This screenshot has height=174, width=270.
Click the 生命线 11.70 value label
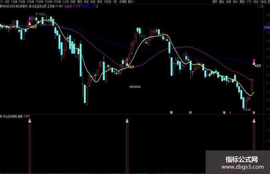click(x=73, y=6)
